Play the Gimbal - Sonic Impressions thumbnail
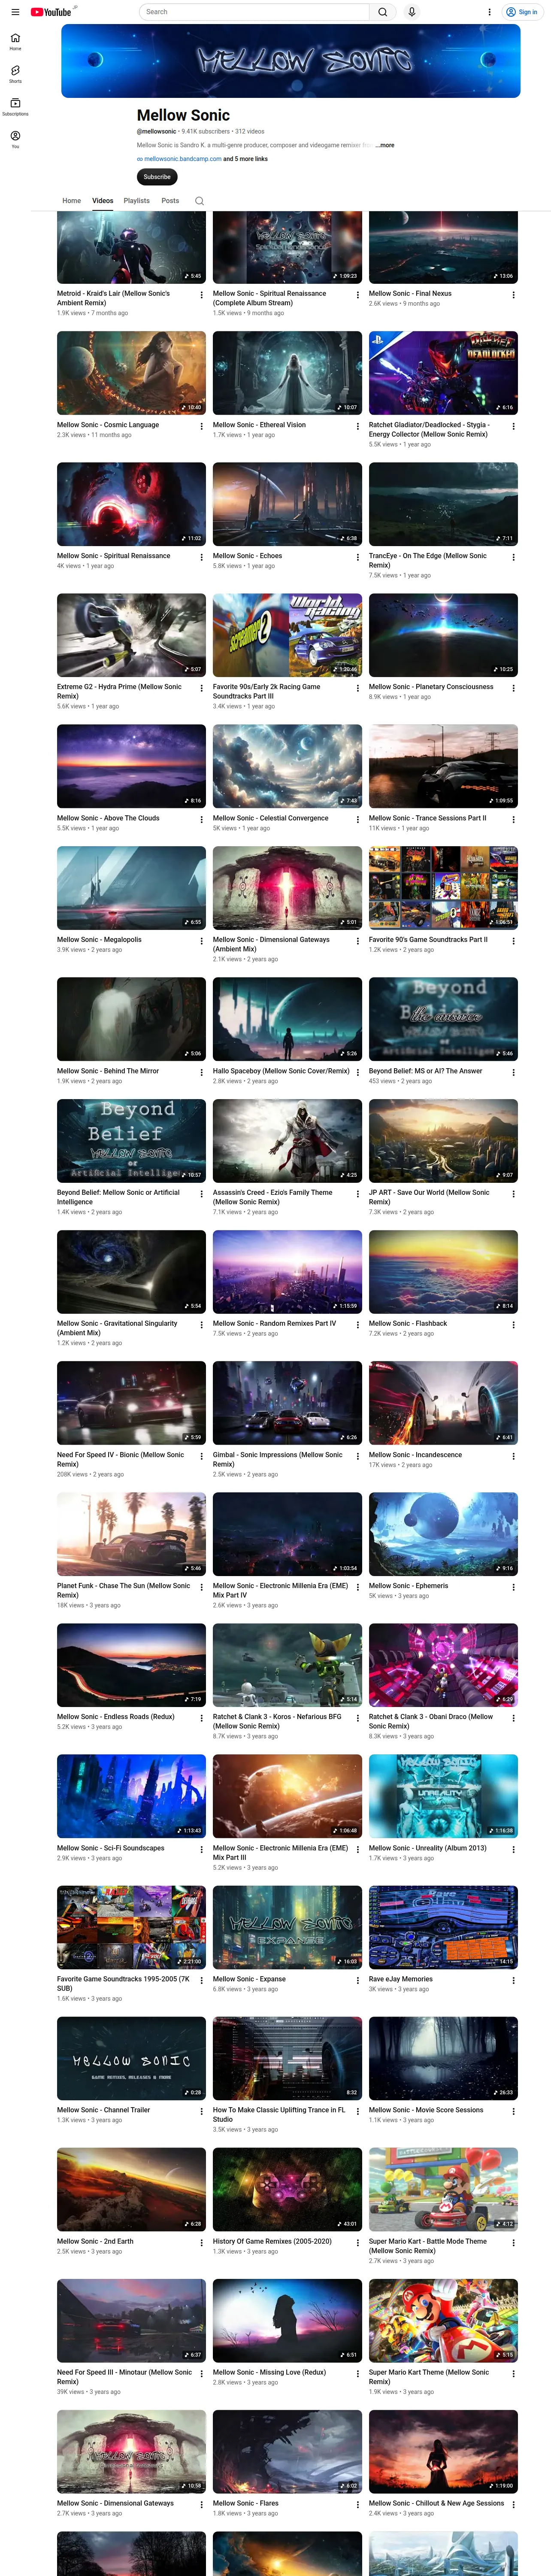This screenshot has height=2576, width=551. point(287,1403)
